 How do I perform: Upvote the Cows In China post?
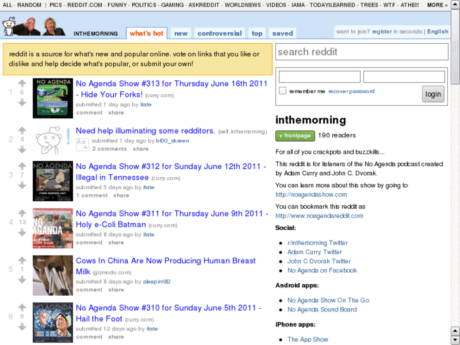22,260
